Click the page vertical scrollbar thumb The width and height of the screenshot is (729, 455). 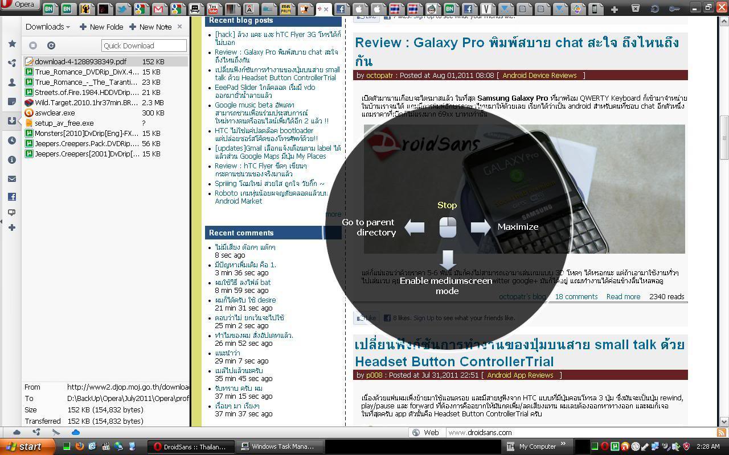[724, 138]
